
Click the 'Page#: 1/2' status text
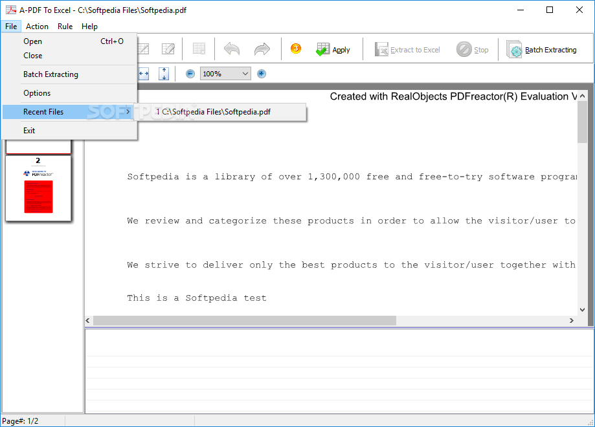click(20, 421)
